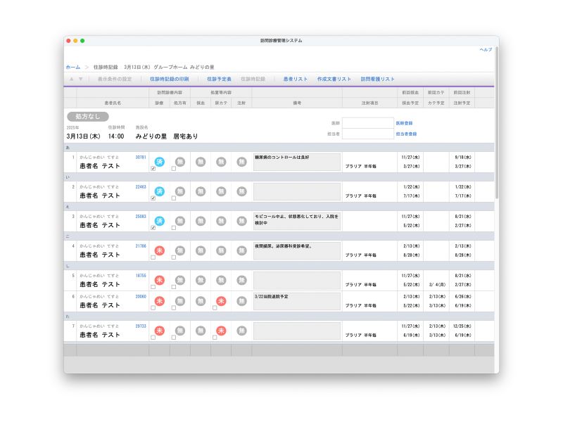Click the red 未 尿カテ icon for patient 29733
Screen dimensions: 563x422
221,331
